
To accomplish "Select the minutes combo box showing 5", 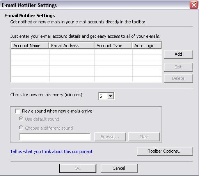I will (x=106, y=96).
